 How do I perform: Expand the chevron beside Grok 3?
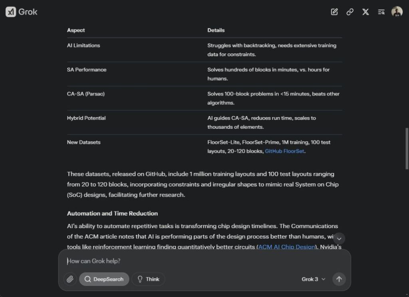(x=324, y=279)
